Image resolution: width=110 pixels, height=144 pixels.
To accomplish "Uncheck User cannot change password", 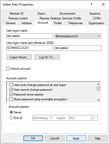I will tap(11, 89).
